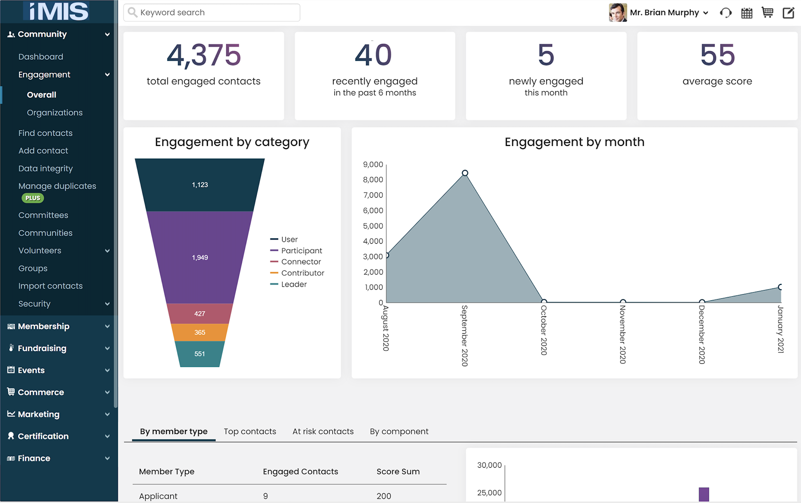Go to Add contact

pos(43,150)
